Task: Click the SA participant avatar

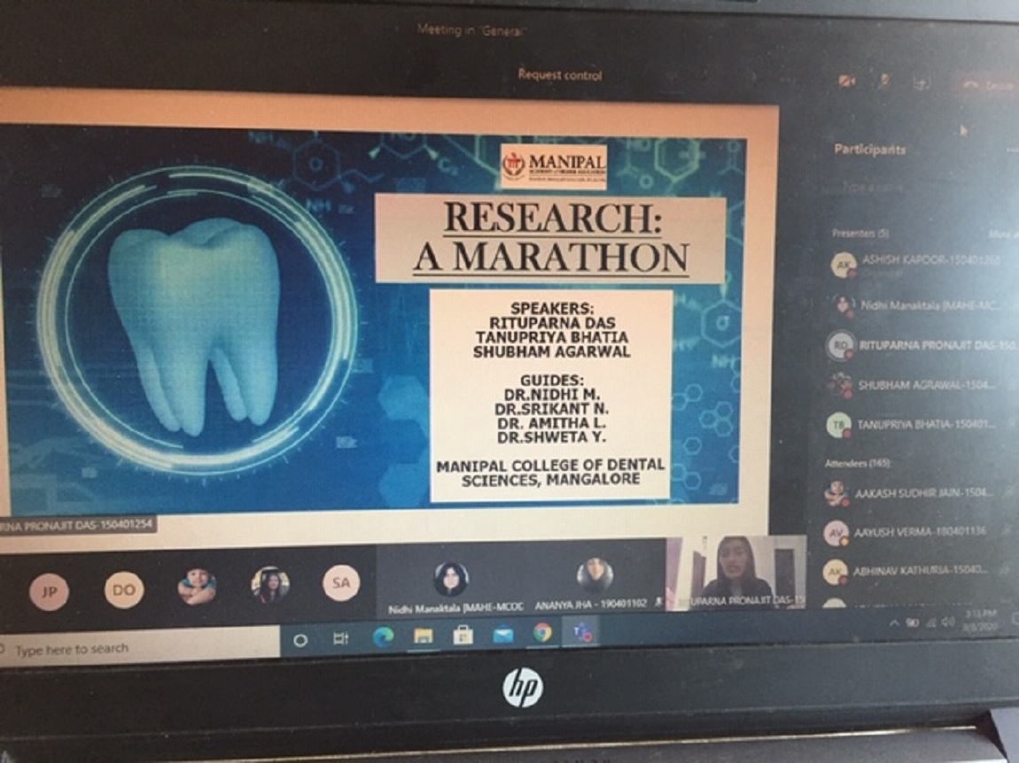Action: point(341,584)
